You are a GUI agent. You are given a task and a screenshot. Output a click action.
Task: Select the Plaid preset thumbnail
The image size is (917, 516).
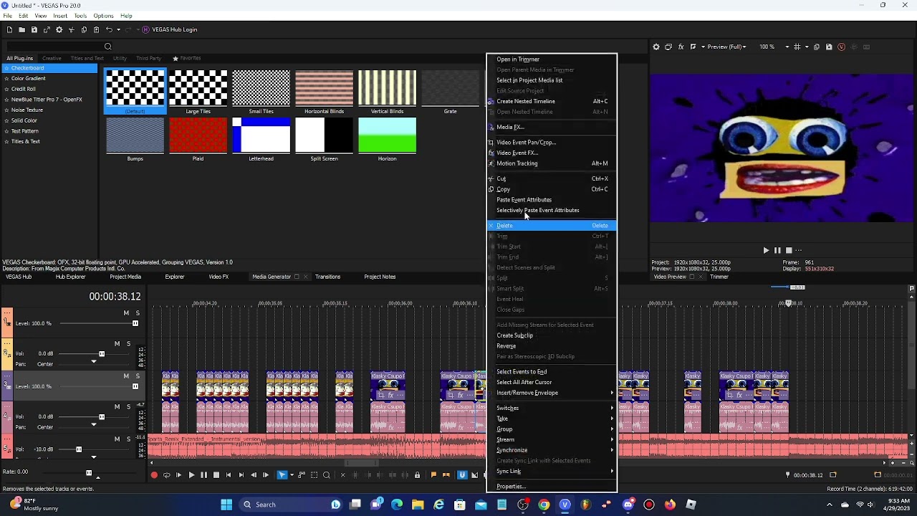tap(198, 136)
